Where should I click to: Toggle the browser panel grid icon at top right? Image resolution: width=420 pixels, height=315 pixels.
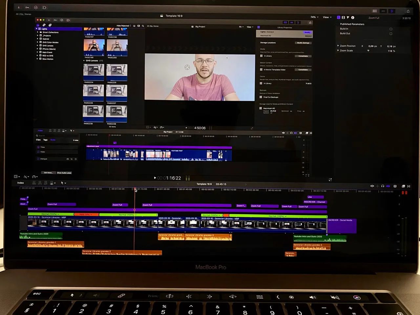click(x=375, y=11)
